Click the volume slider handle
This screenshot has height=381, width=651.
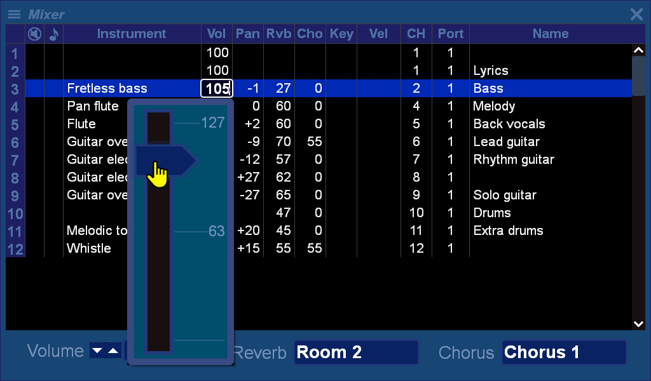tap(164, 160)
